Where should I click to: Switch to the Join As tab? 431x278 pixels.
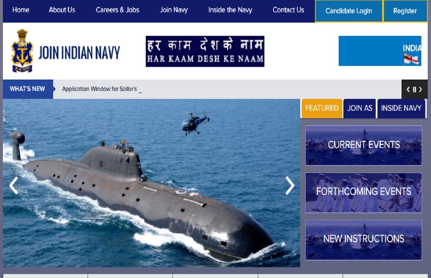(360, 108)
